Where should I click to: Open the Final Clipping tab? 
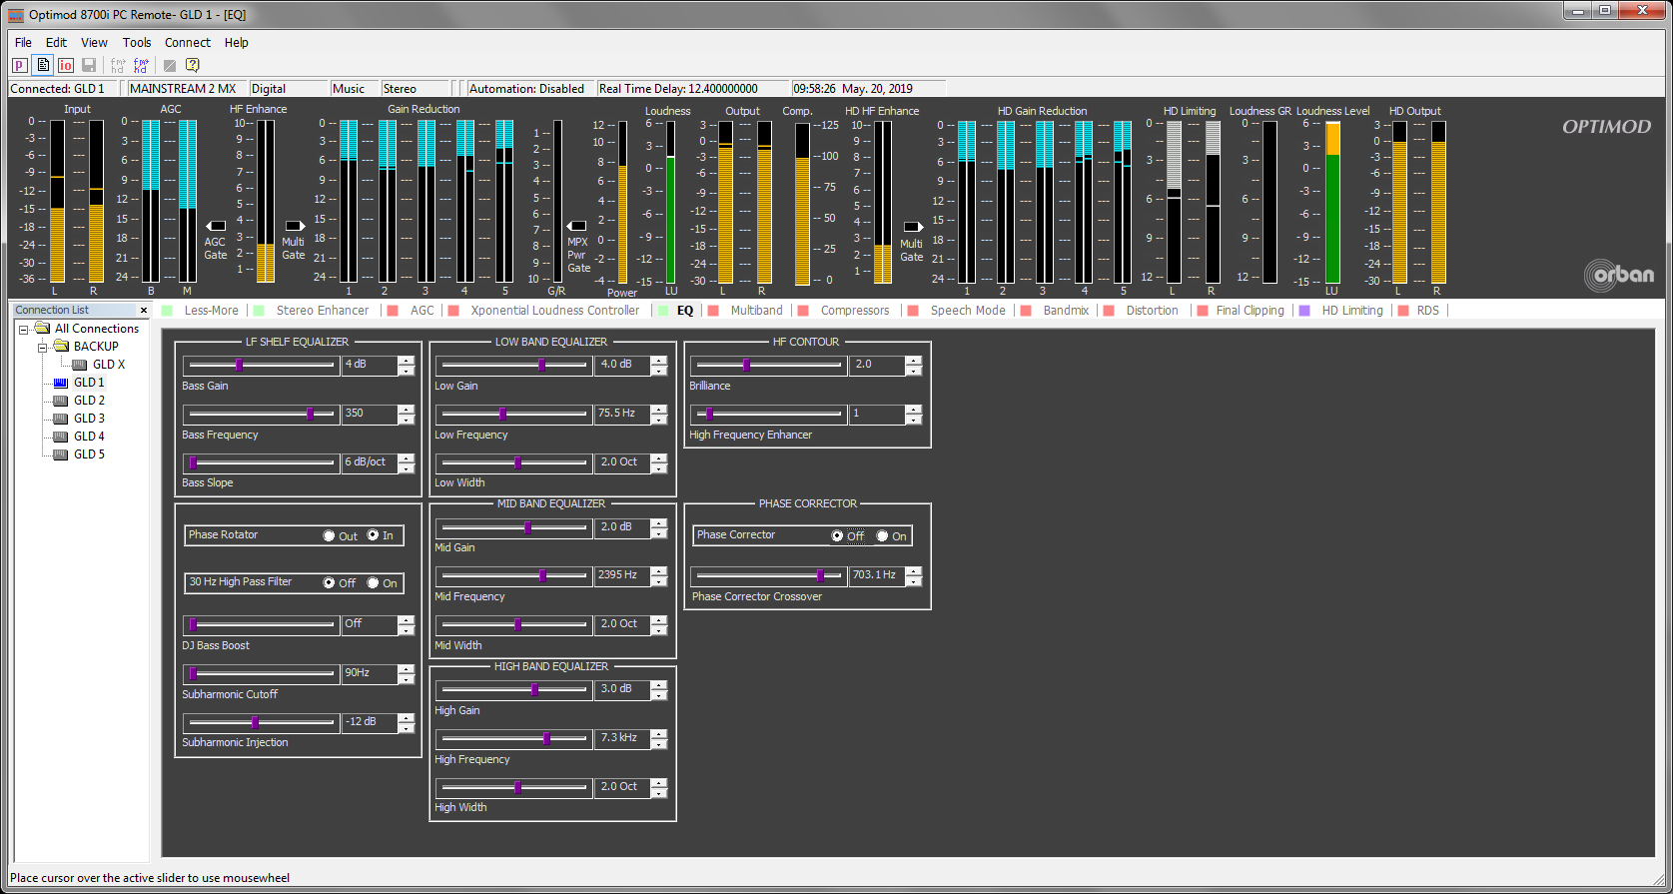point(1250,311)
